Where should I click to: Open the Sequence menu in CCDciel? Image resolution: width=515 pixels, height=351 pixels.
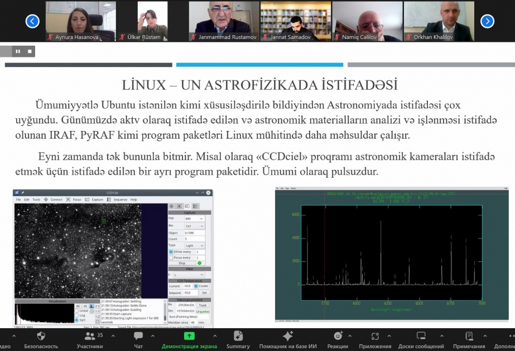[120, 199]
